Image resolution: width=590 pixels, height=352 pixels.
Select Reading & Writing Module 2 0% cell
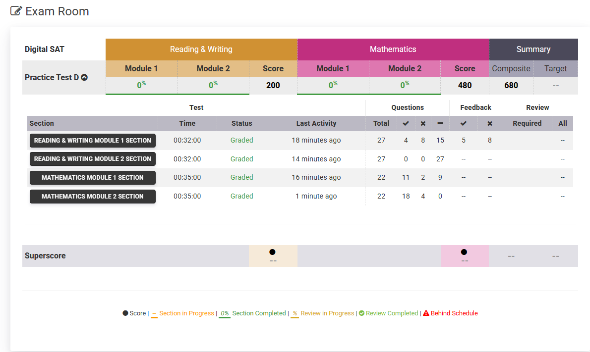tap(213, 85)
